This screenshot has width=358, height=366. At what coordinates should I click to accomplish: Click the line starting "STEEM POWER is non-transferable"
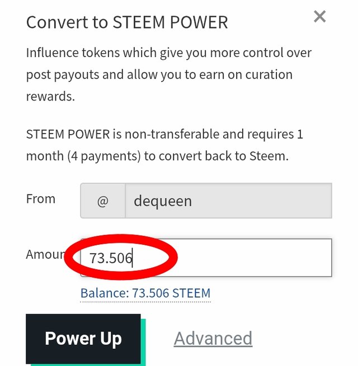coord(164,135)
